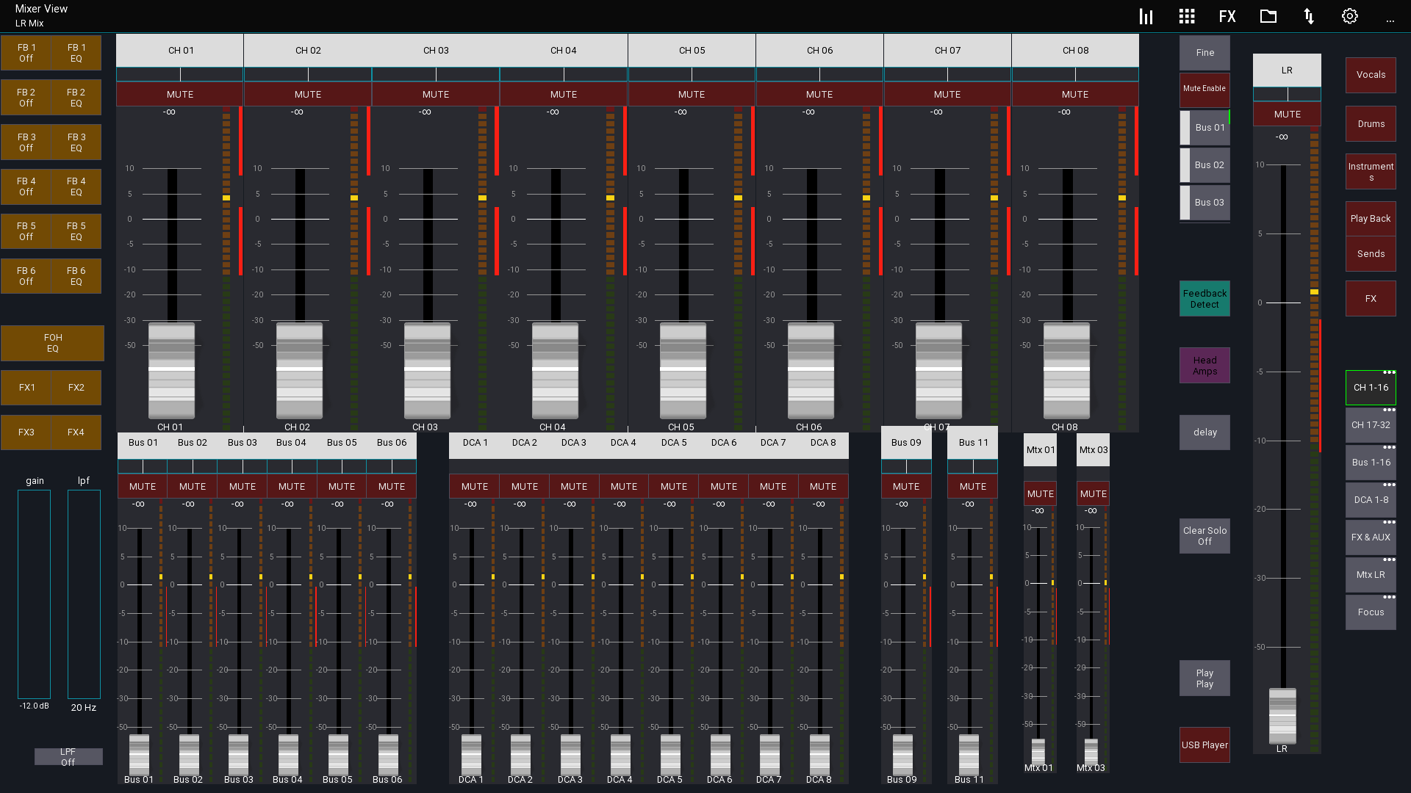
Task: Toggle FB 1 Off
Action: [26, 53]
